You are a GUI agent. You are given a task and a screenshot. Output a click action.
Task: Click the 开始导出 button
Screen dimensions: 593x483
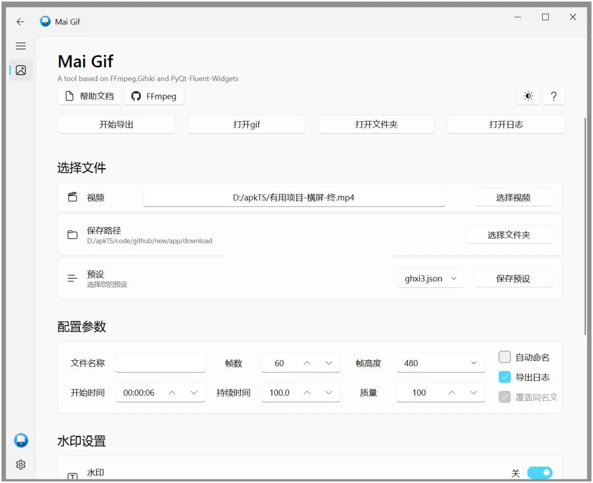(116, 124)
